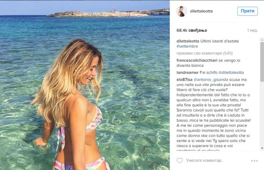Click the scrollbar up arrow in comments
The height and width of the screenshot is (170, 264).
[262, 40]
